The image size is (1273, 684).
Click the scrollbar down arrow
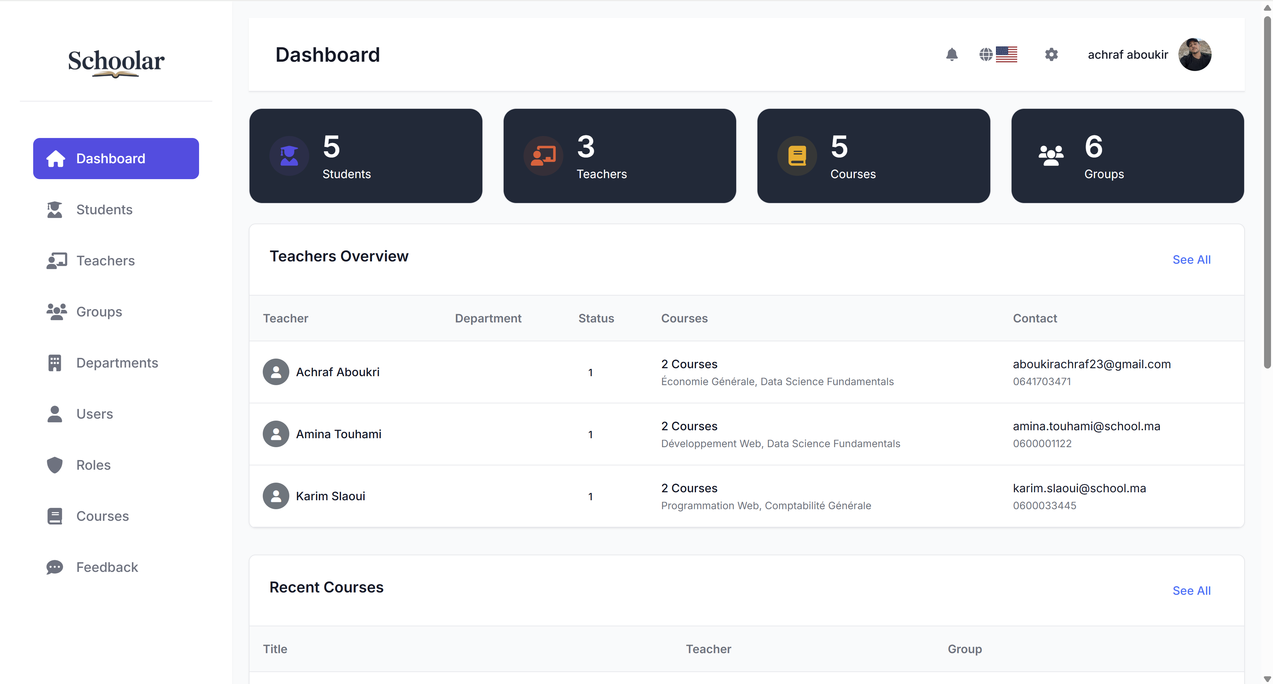pos(1267,679)
